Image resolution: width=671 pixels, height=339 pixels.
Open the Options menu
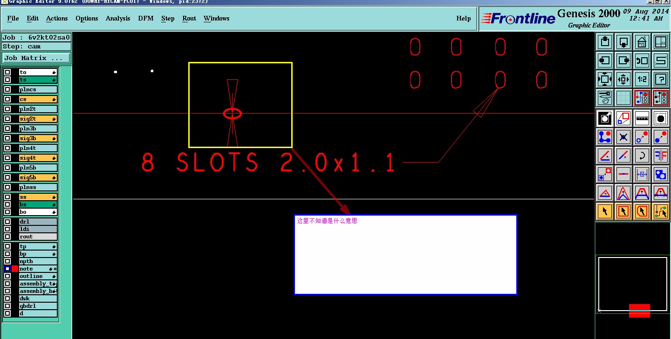[x=87, y=18]
